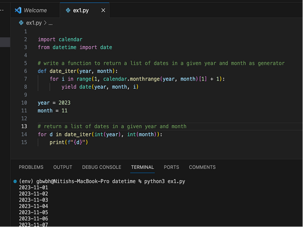
Task: Select the TERMINAL panel tab
Action: coord(142,167)
